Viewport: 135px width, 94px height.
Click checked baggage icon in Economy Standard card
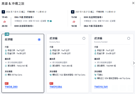[x=95, y=53]
